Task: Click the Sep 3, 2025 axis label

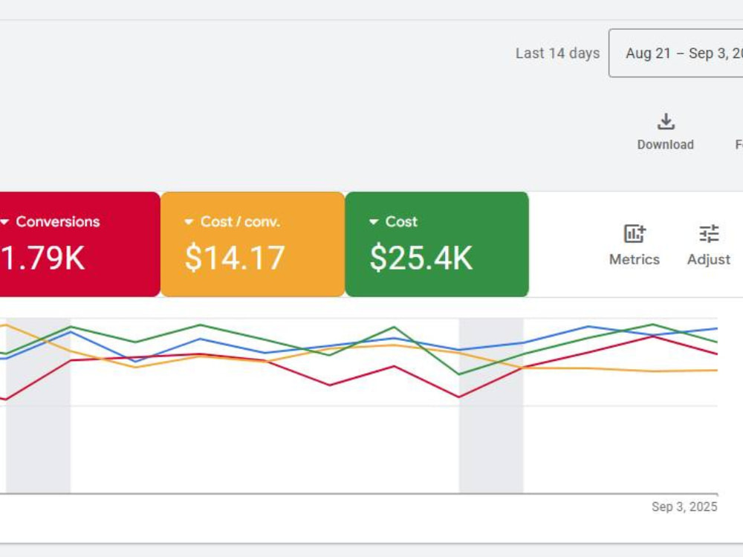Action: coord(684,506)
